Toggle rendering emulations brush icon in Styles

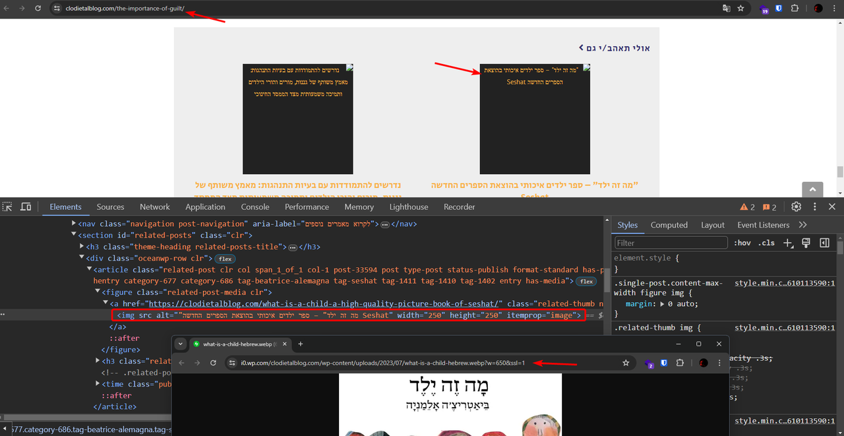click(806, 243)
